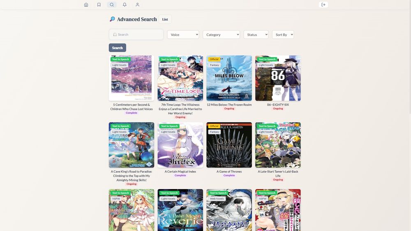This screenshot has width=411, height=231.
Task: Click the logout icon button
Action: [x=323, y=5]
